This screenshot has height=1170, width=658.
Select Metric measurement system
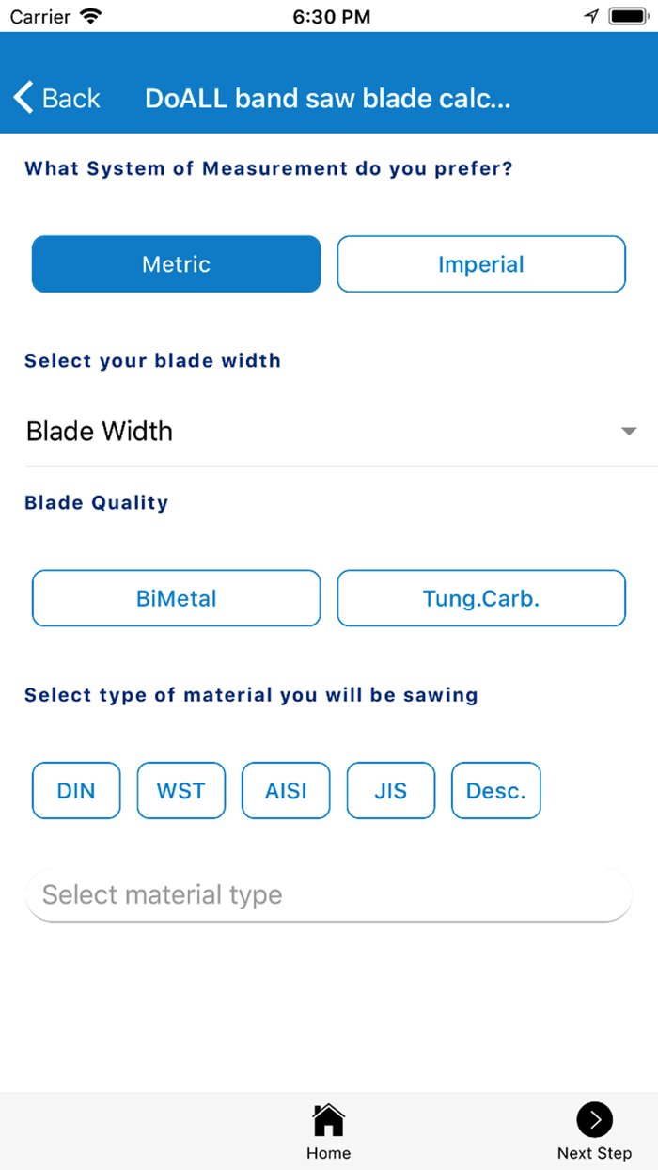click(x=176, y=264)
